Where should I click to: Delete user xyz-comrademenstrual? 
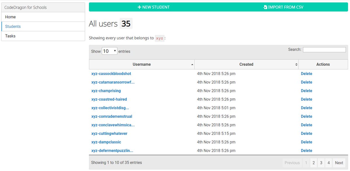tap(307, 116)
